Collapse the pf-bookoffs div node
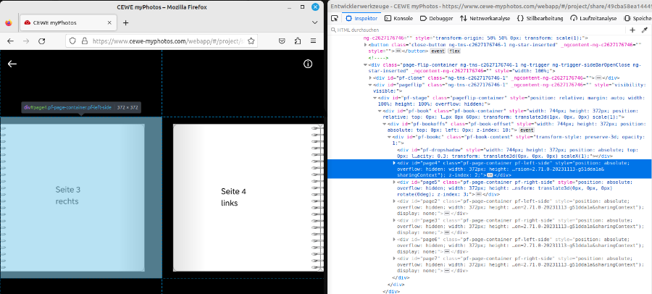The width and height of the screenshot is (652, 294). pos(385,124)
